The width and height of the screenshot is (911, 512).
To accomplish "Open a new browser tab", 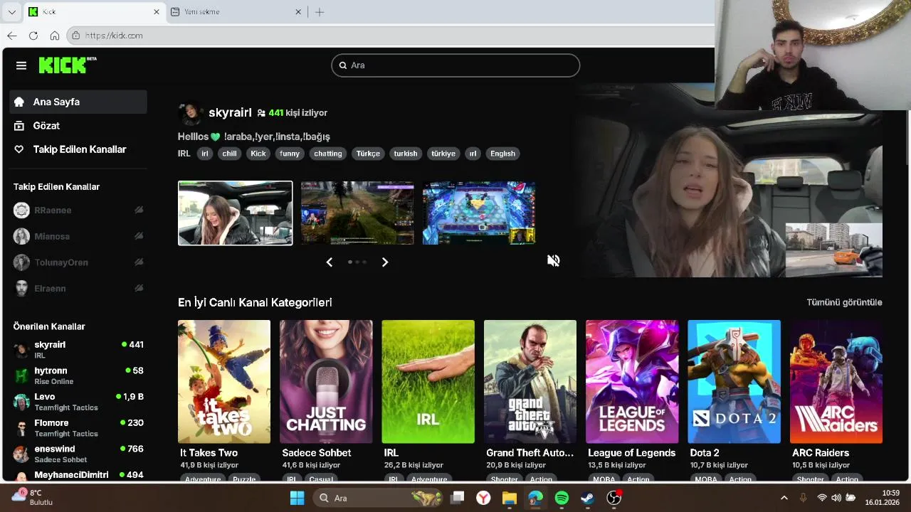I will pyautogui.click(x=320, y=12).
